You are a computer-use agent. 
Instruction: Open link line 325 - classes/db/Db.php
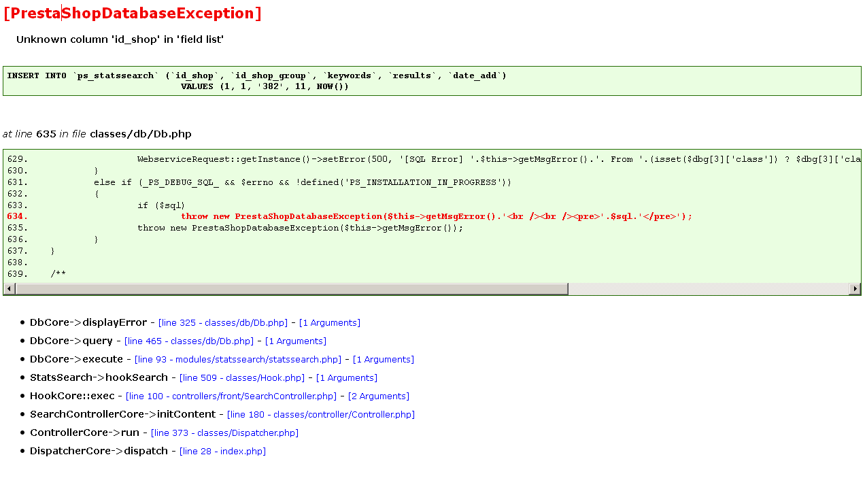[223, 323]
